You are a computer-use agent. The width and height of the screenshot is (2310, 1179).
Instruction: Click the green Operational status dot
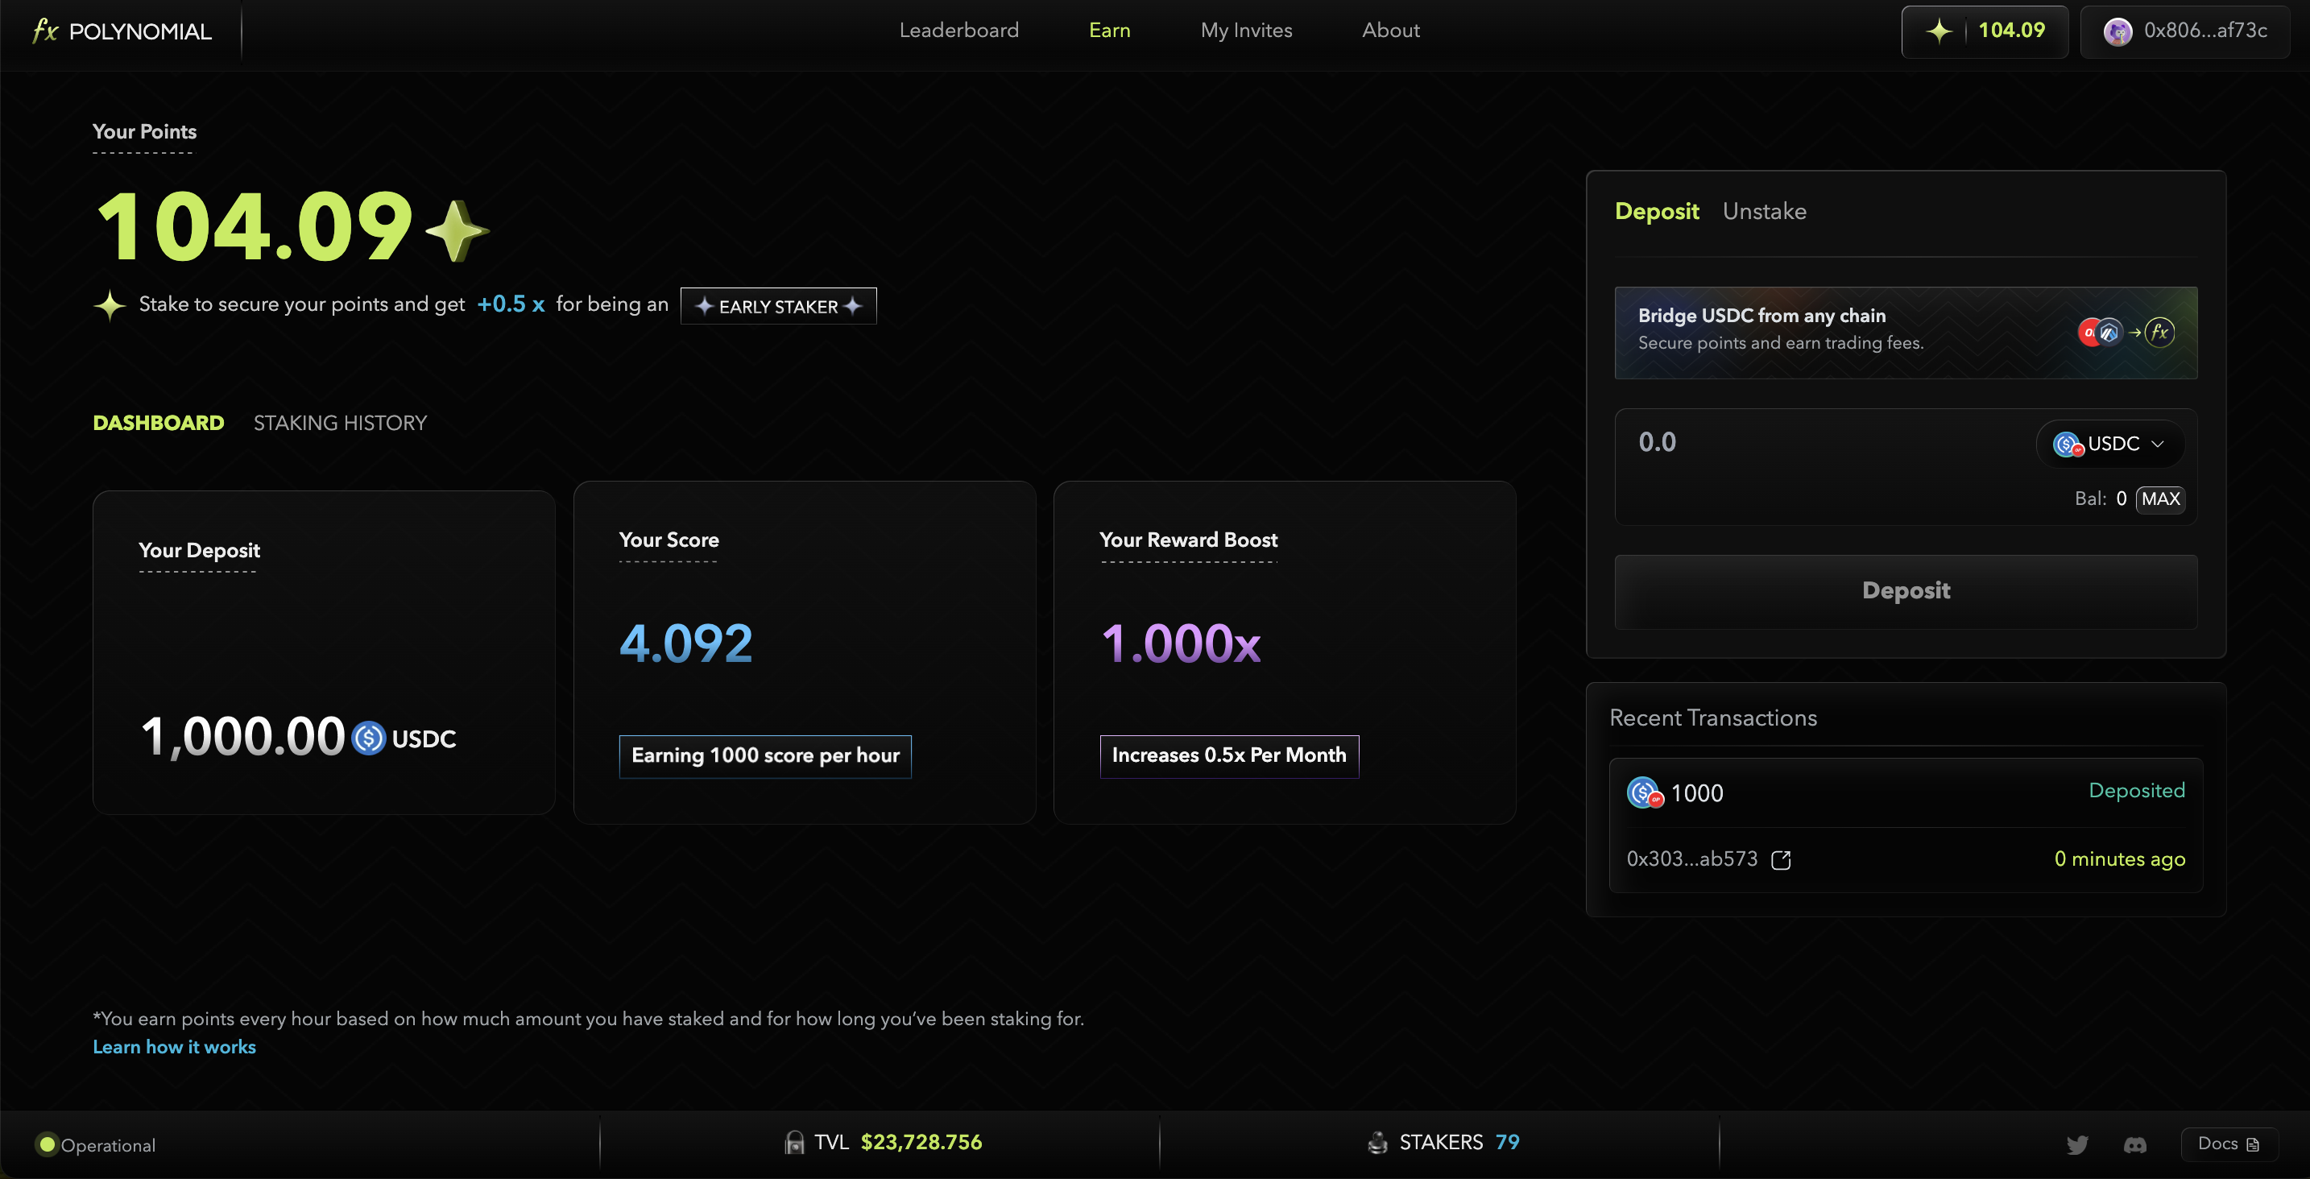coord(48,1144)
